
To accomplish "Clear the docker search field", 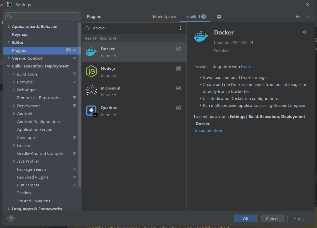I will click(173, 28).
